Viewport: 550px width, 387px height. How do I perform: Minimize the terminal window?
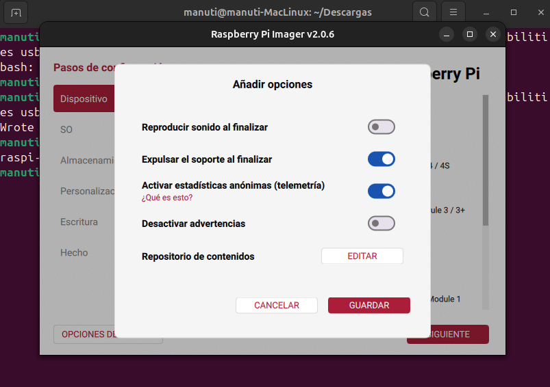coord(486,12)
